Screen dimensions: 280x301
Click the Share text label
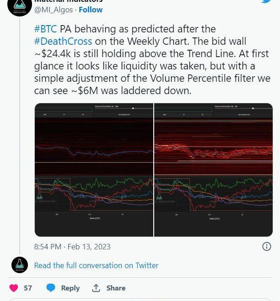(116, 288)
